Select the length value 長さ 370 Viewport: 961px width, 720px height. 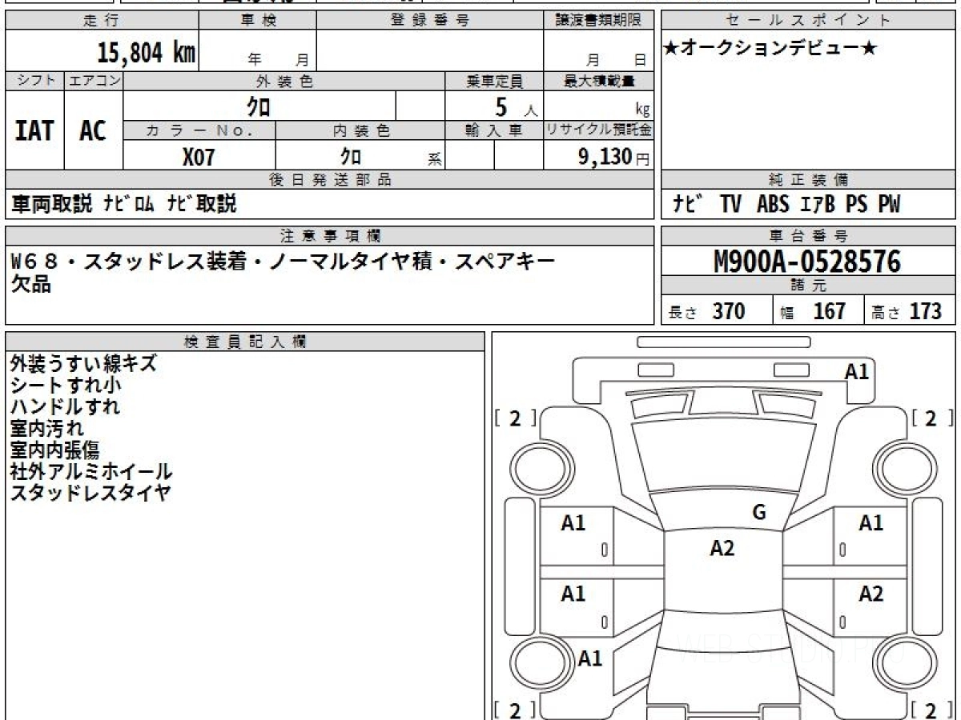click(707, 311)
